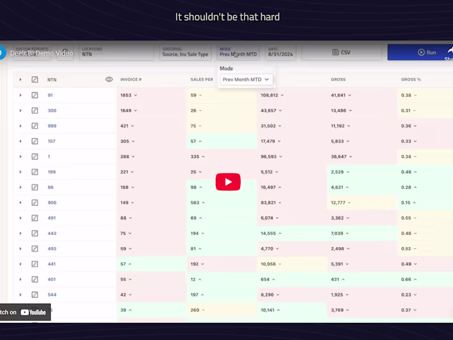Click the report icon in the header row
Viewport: 453px width, 340px height.
click(35, 79)
